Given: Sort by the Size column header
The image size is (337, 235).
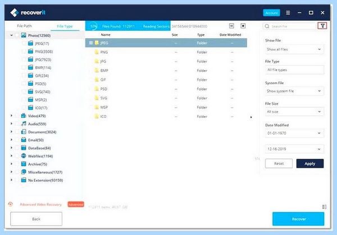Looking at the screenshot, I should click(x=175, y=35).
